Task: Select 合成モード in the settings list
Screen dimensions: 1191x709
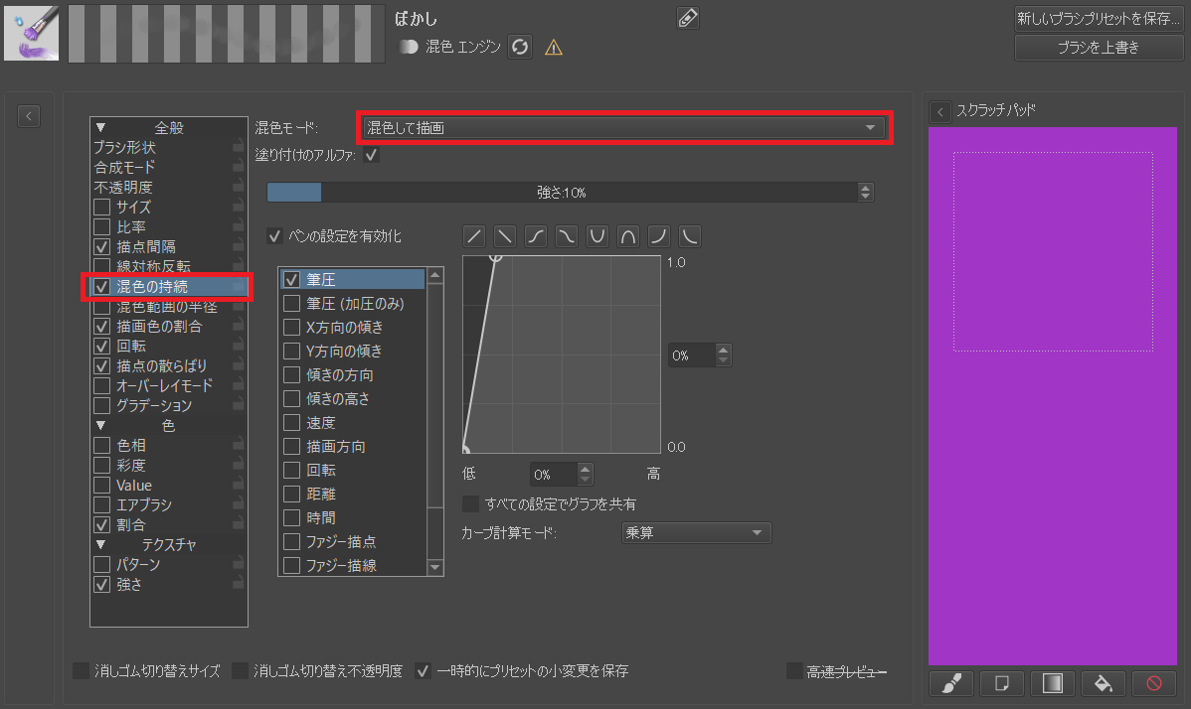Action: click(169, 167)
